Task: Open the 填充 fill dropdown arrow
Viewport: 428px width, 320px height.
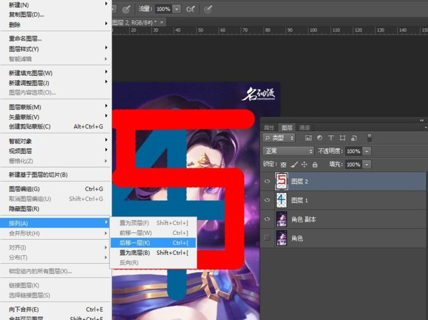Action: coord(366,165)
